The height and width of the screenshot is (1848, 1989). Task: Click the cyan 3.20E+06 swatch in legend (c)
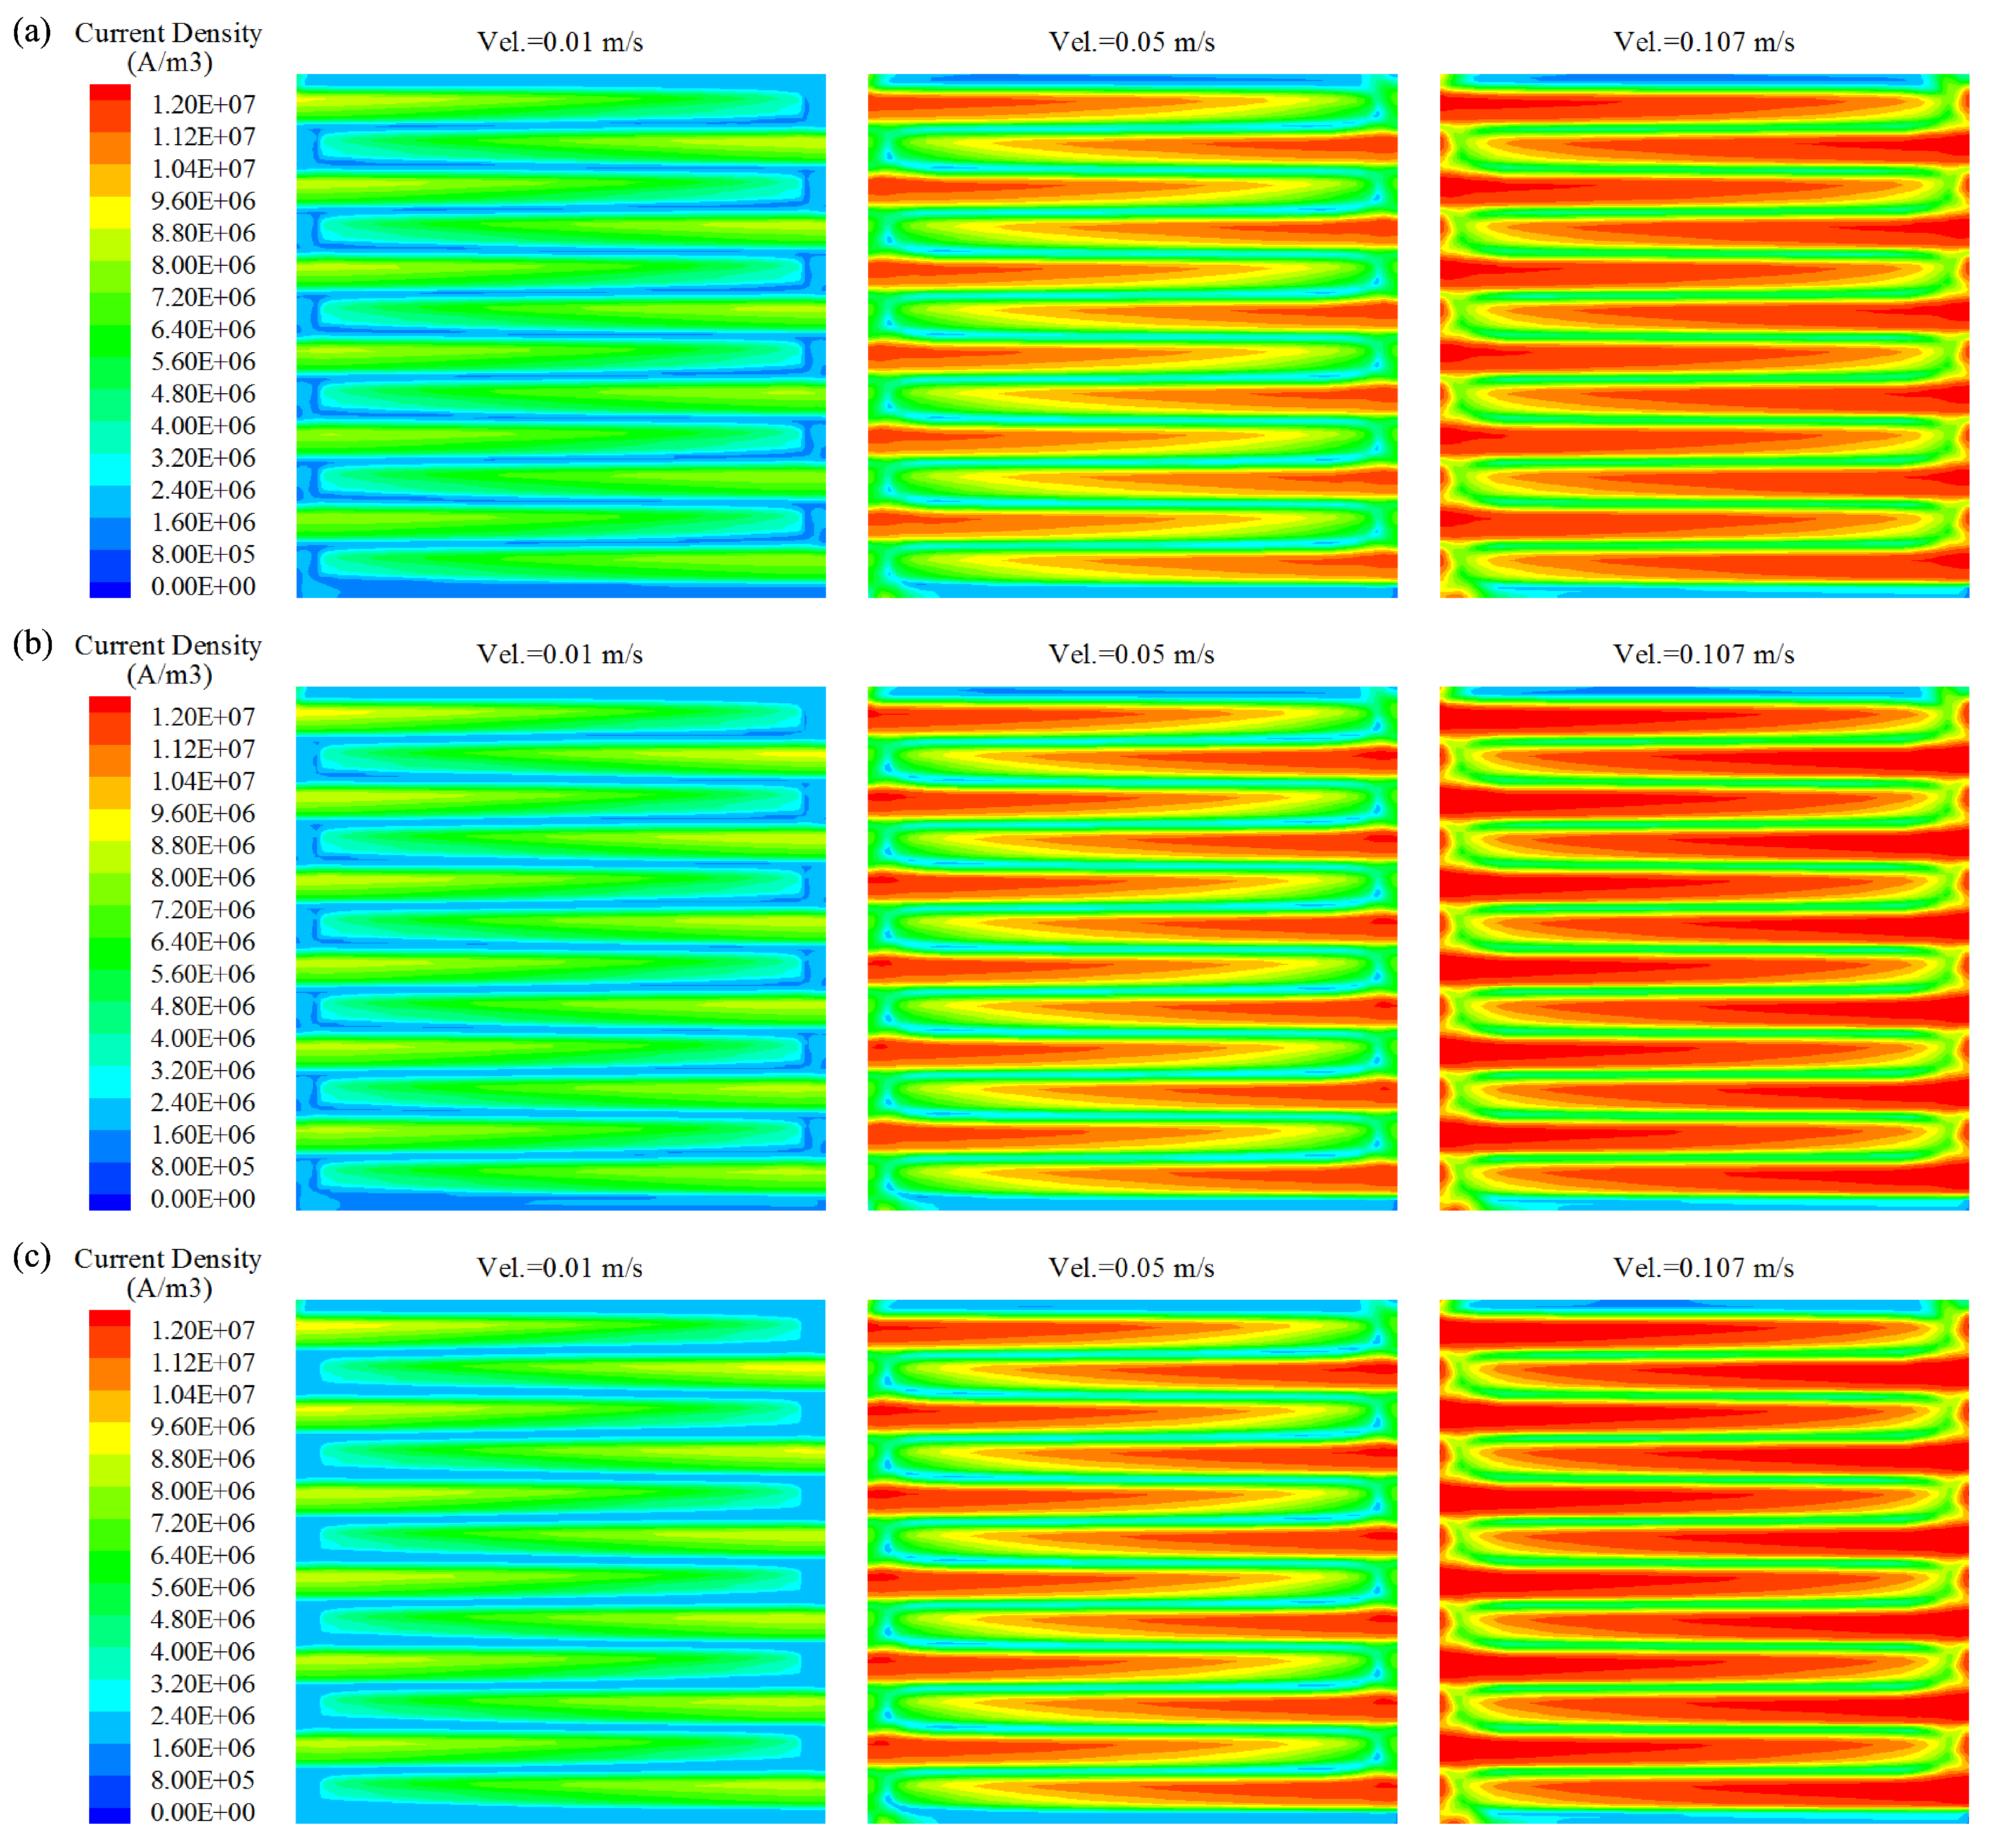[x=110, y=1695]
